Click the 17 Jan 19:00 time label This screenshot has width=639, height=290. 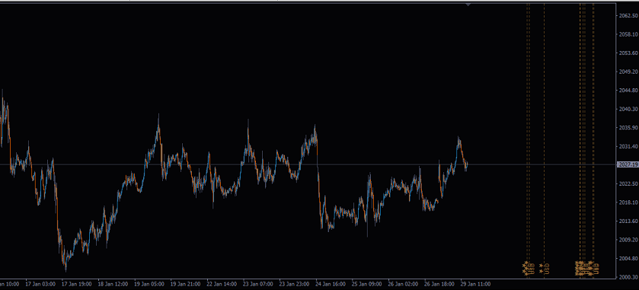(76, 283)
